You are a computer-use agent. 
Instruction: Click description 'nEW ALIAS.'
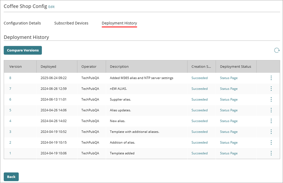(118, 89)
